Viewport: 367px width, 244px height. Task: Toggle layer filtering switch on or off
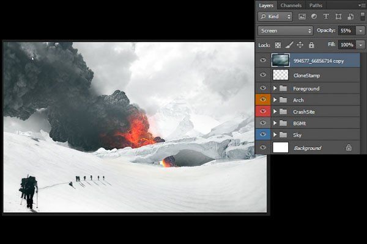coord(362,16)
